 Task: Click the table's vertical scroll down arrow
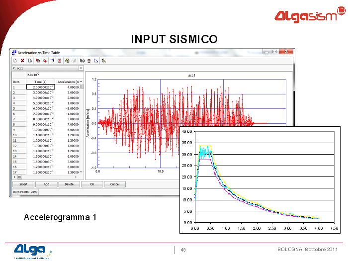pyautogui.click(x=82, y=171)
